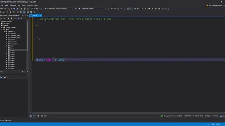Screen dimensions: 225x126
Task: Select the ornek5 table
Action: pyautogui.click(x=12, y=58)
